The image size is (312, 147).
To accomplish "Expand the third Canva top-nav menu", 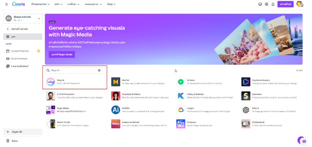I will pos(74,4).
